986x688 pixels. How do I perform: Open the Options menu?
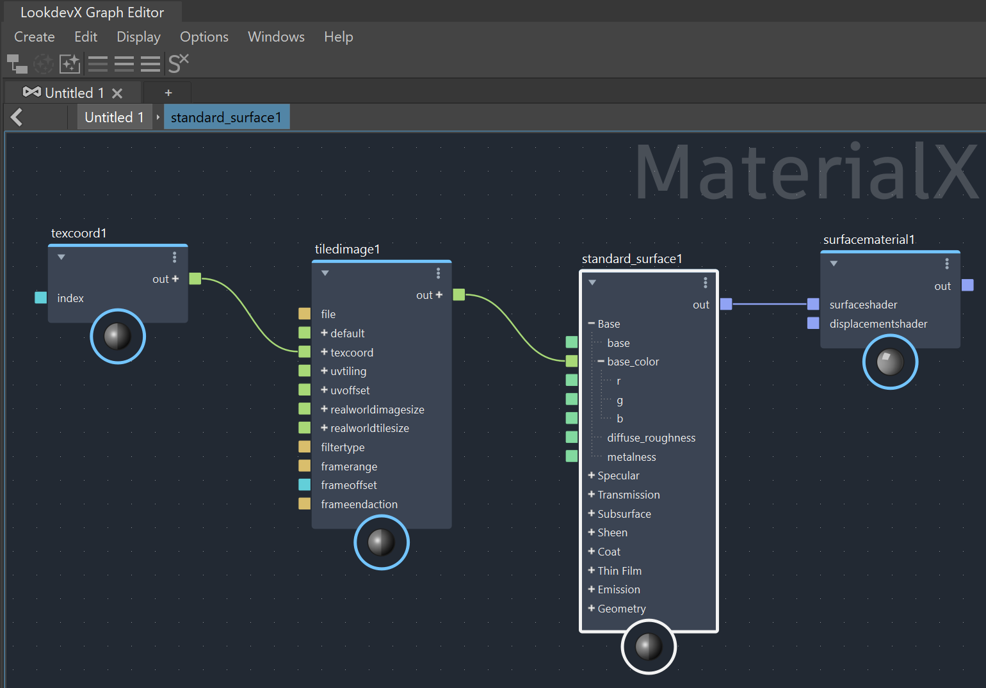click(204, 37)
